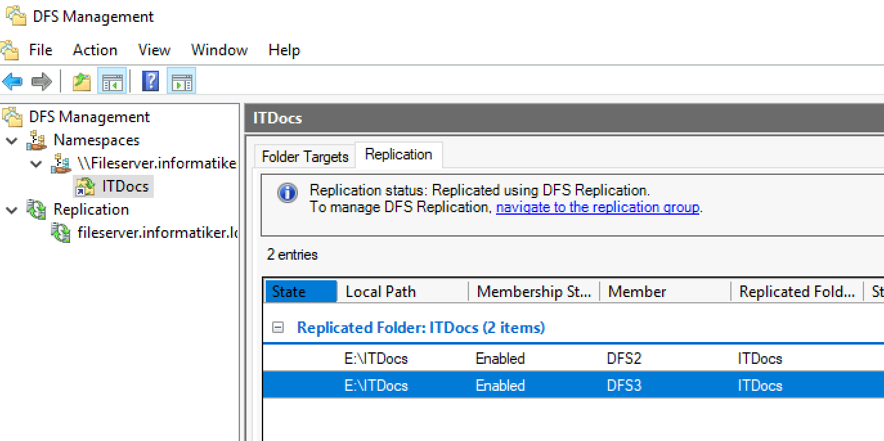Click the DFS Management title bar icon
The image size is (884, 441).
click(x=15, y=15)
